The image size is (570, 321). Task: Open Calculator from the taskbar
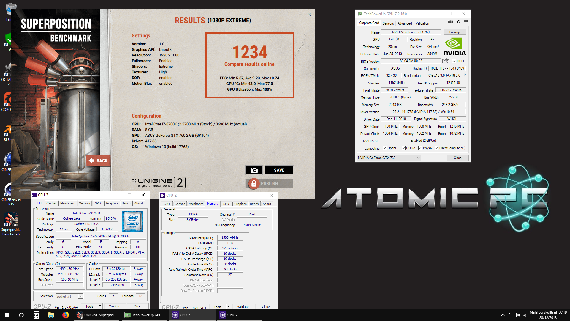(36, 315)
